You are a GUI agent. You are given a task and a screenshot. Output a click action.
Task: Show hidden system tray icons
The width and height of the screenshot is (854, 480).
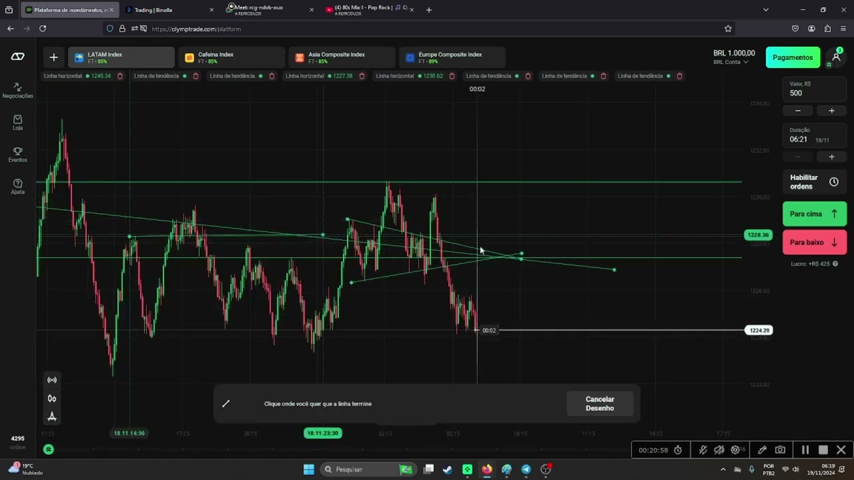pyautogui.click(x=723, y=469)
